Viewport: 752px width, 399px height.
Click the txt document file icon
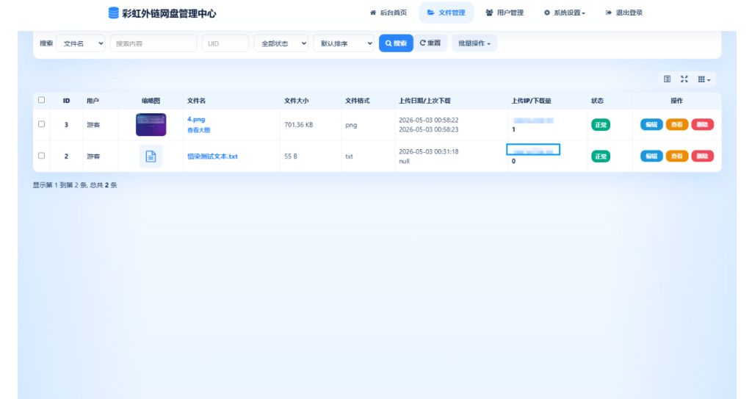coord(151,156)
